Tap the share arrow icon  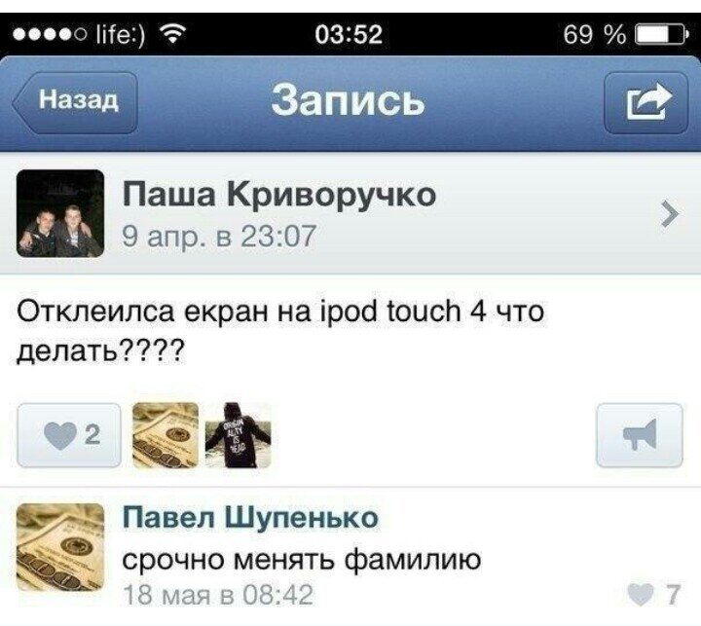pyautogui.click(x=646, y=103)
